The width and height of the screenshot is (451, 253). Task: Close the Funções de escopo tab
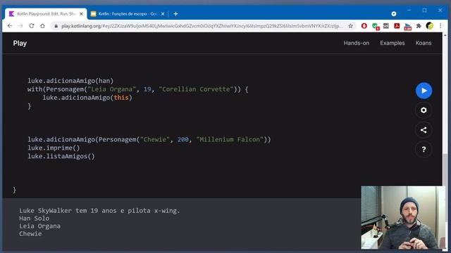[x=163, y=14]
